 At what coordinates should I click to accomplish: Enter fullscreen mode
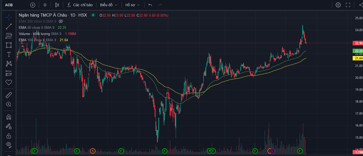tap(348, 5)
